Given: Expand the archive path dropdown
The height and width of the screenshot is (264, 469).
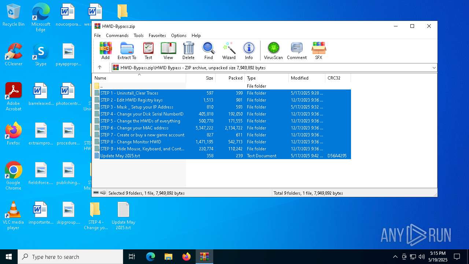Looking at the screenshot, I should tap(434, 67).
